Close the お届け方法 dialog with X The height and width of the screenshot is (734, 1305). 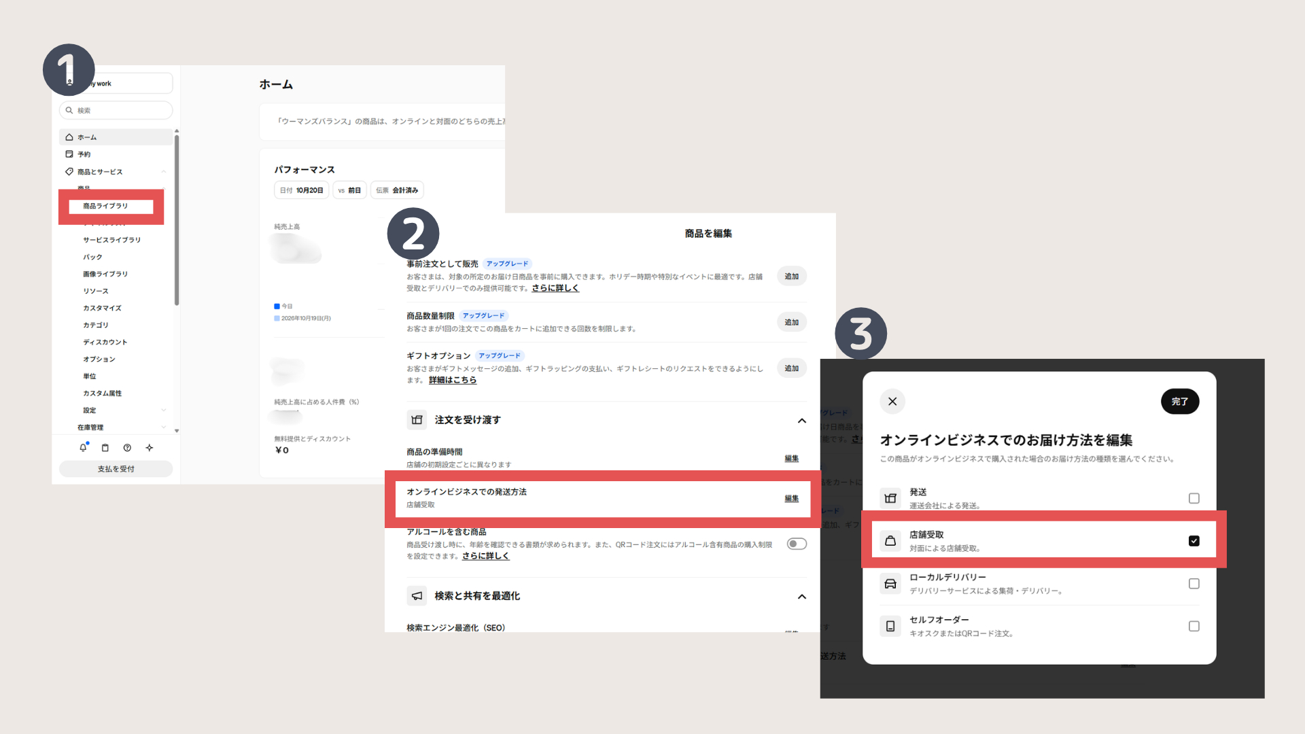click(x=892, y=402)
